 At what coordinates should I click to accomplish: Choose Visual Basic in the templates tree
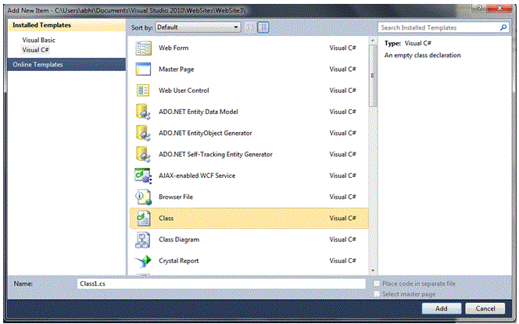pos(39,40)
